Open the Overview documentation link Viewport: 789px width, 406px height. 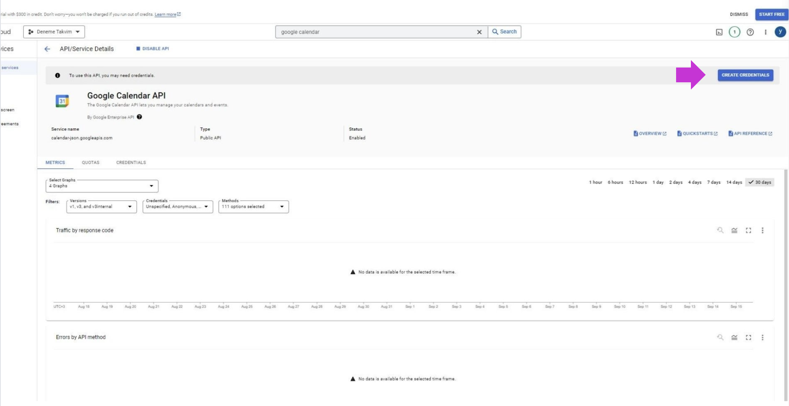click(x=650, y=133)
